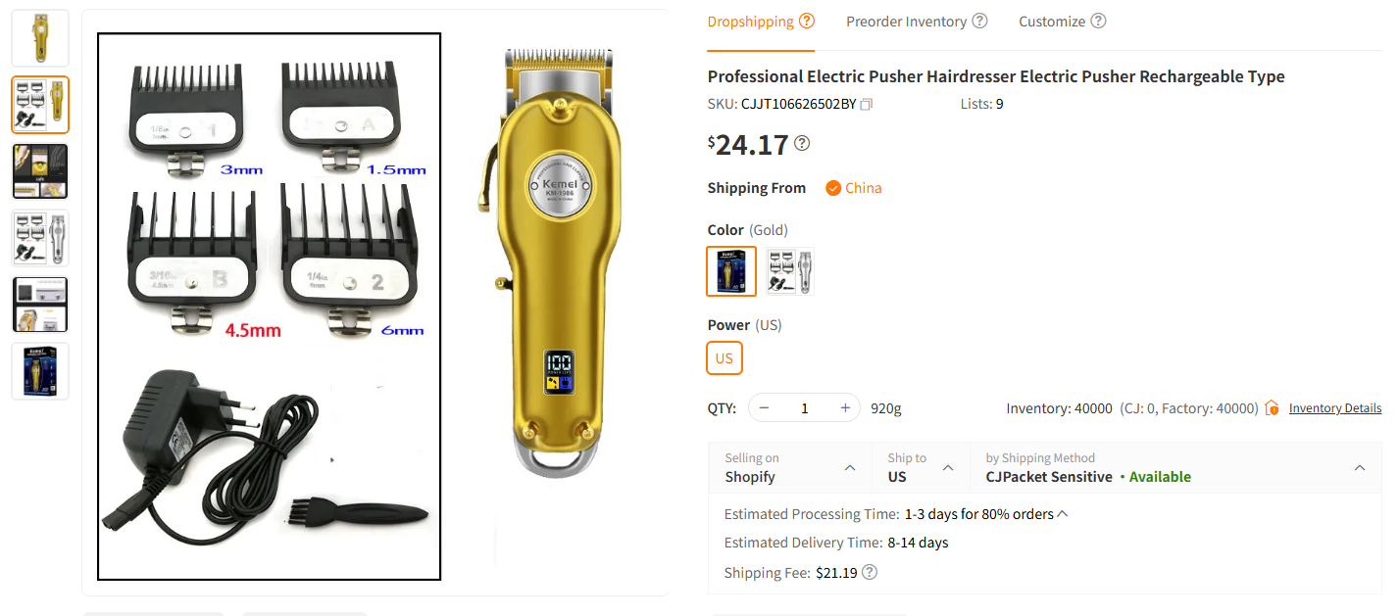The image size is (1399, 616).
Task: Switch to the Preorder Inventory tab
Action: pos(906,22)
